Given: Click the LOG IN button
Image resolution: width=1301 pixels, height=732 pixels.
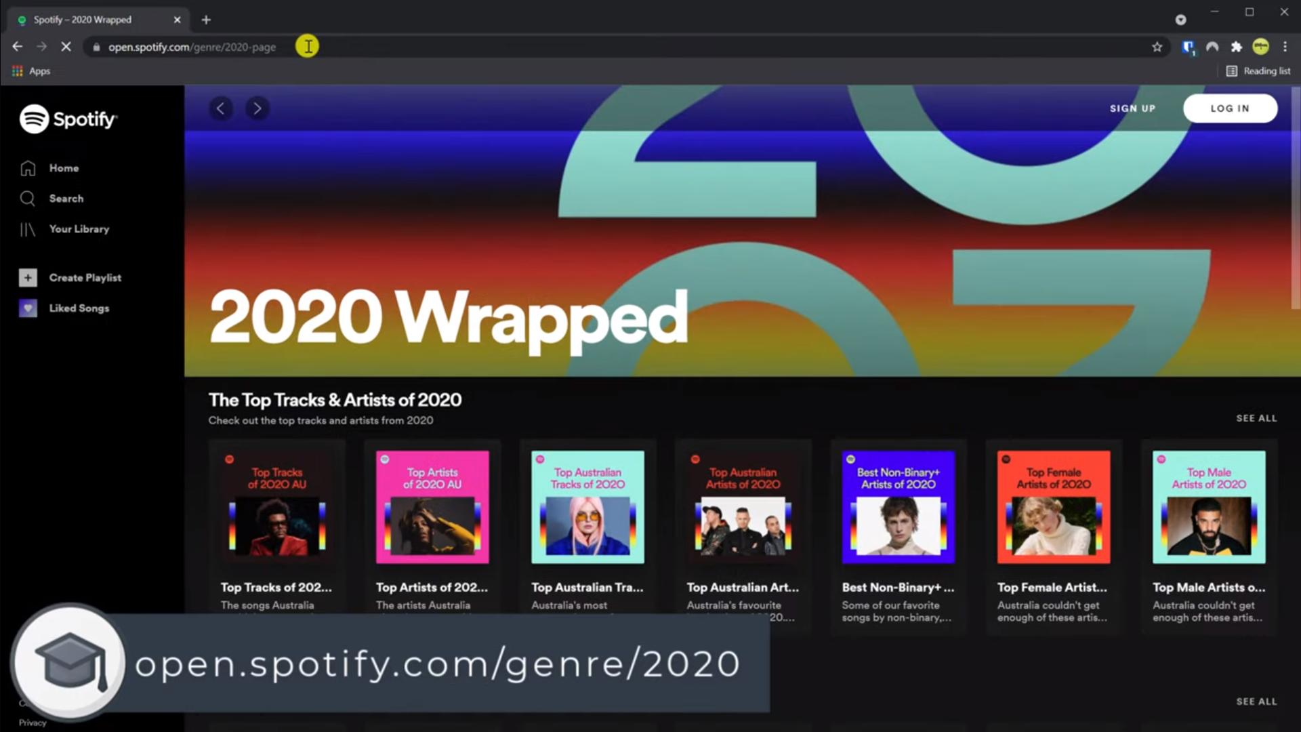Looking at the screenshot, I should [1230, 108].
